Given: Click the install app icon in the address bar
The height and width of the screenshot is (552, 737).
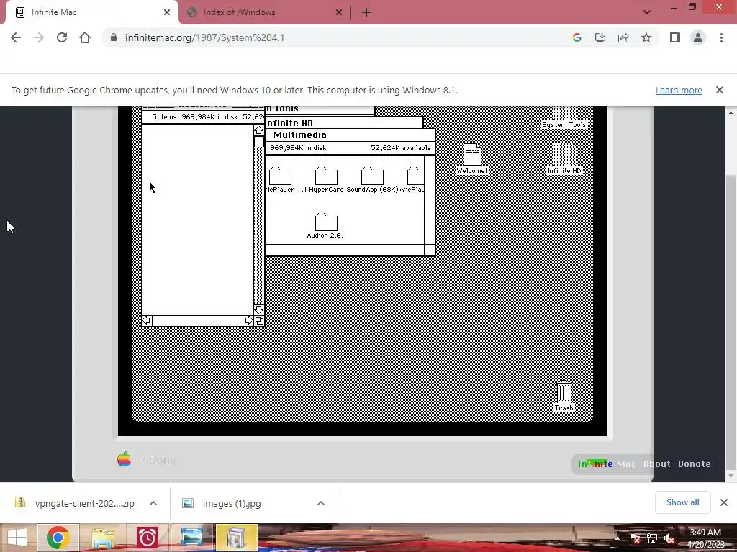Looking at the screenshot, I should [600, 37].
